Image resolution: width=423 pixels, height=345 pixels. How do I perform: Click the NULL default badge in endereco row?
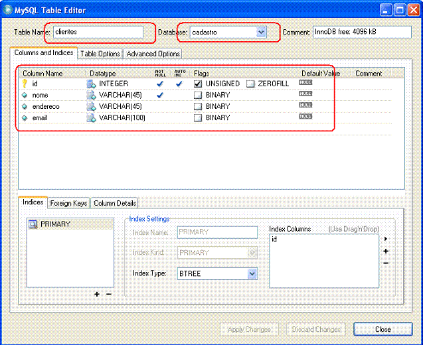tap(305, 105)
